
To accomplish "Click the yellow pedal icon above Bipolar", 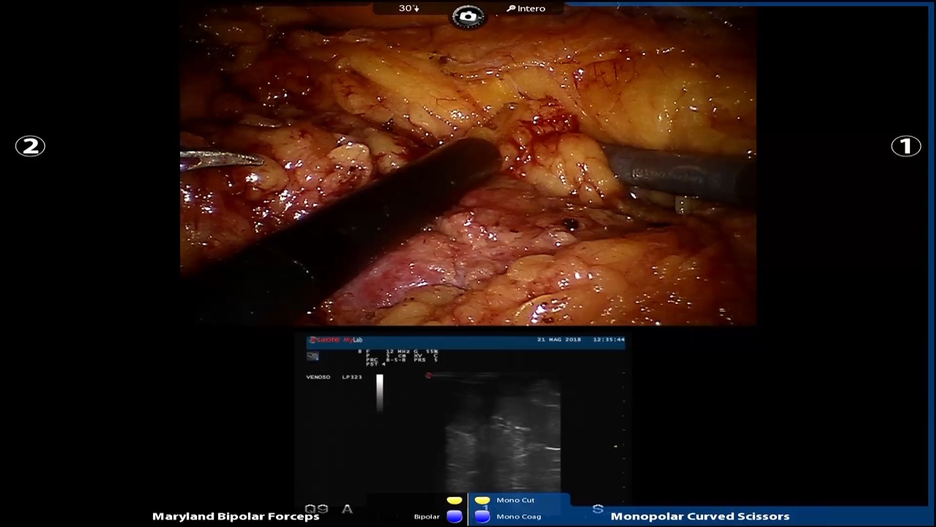I will point(454,500).
